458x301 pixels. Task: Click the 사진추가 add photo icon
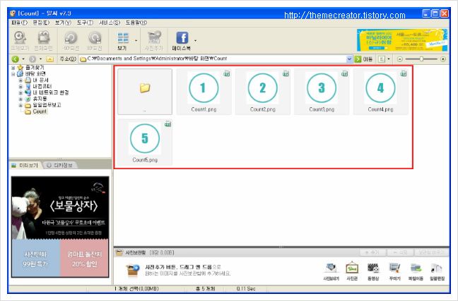pyautogui.click(x=154, y=40)
